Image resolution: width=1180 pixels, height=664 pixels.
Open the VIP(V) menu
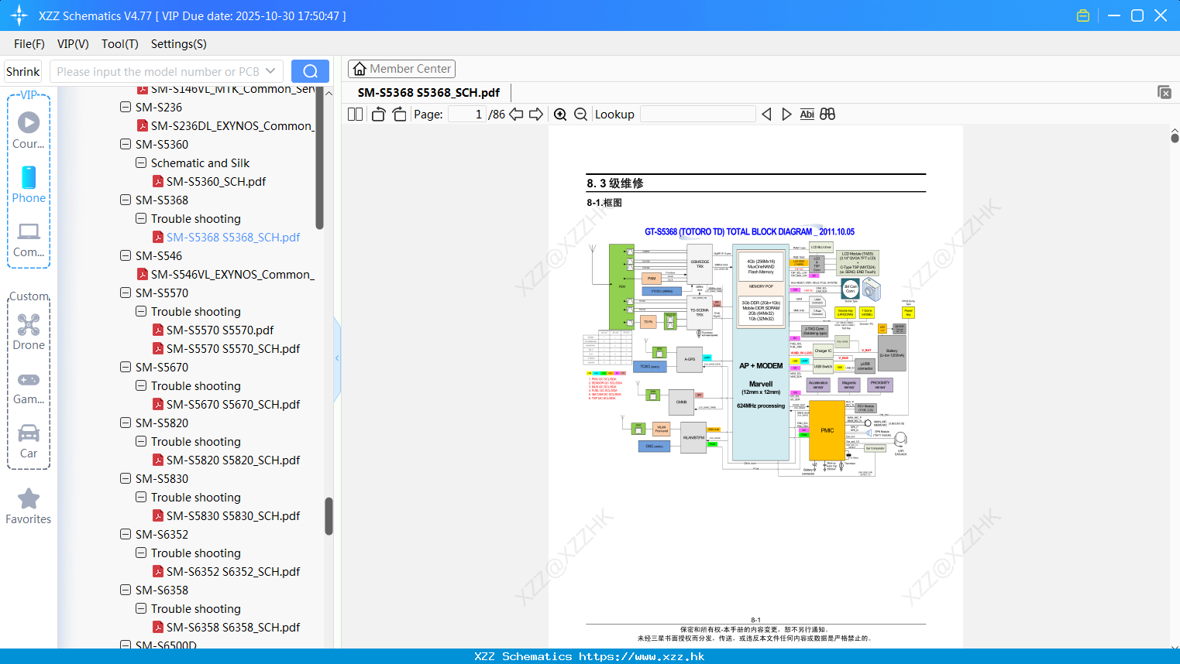[73, 44]
